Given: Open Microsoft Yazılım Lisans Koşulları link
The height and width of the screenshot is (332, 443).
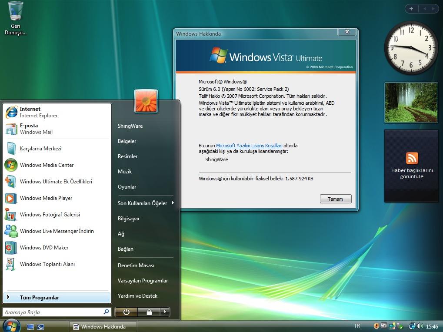Looking at the screenshot, I should pyautogui.click(x=249, y=146).
